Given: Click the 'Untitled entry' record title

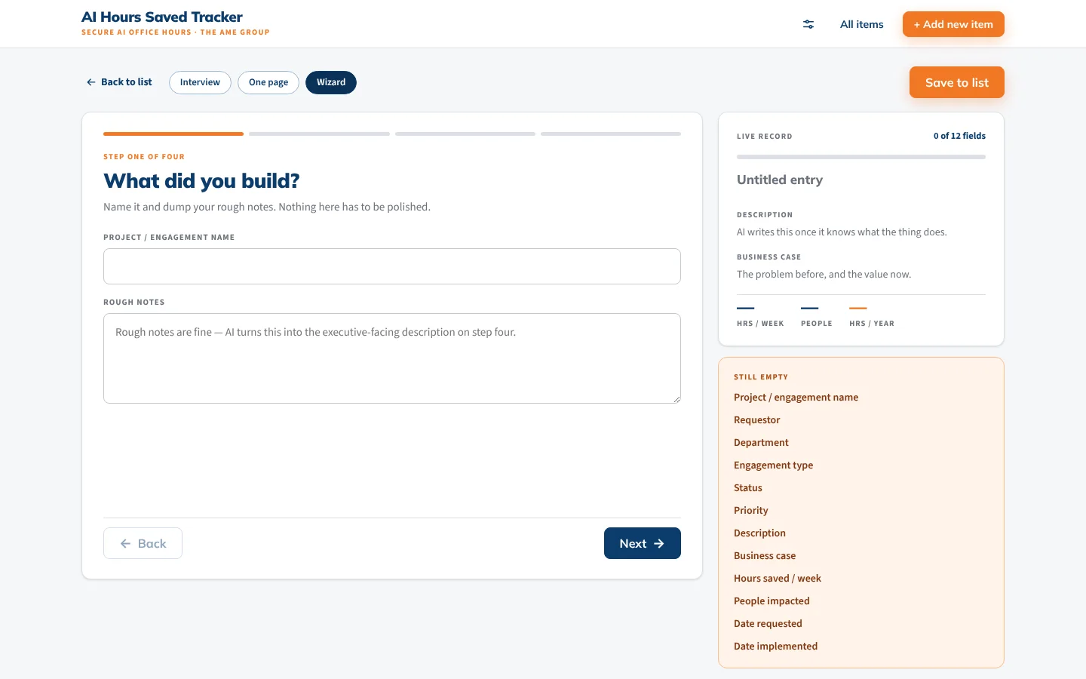Looking at the screenshot, I should click(x=780, y=180).
